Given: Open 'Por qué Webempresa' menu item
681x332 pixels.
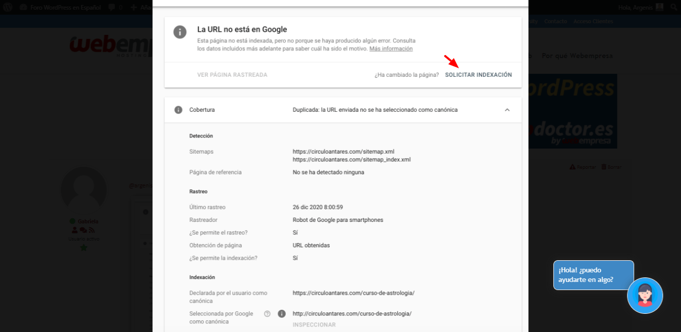Looking at the screenshot, I should point(577,56).
